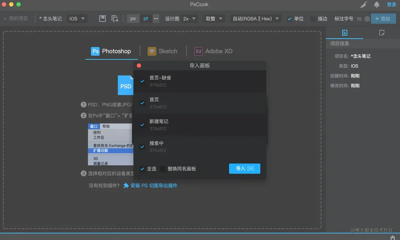Switch to the Sketch tab
Viewport: 400px width, 240px height.
pos(163,51)
